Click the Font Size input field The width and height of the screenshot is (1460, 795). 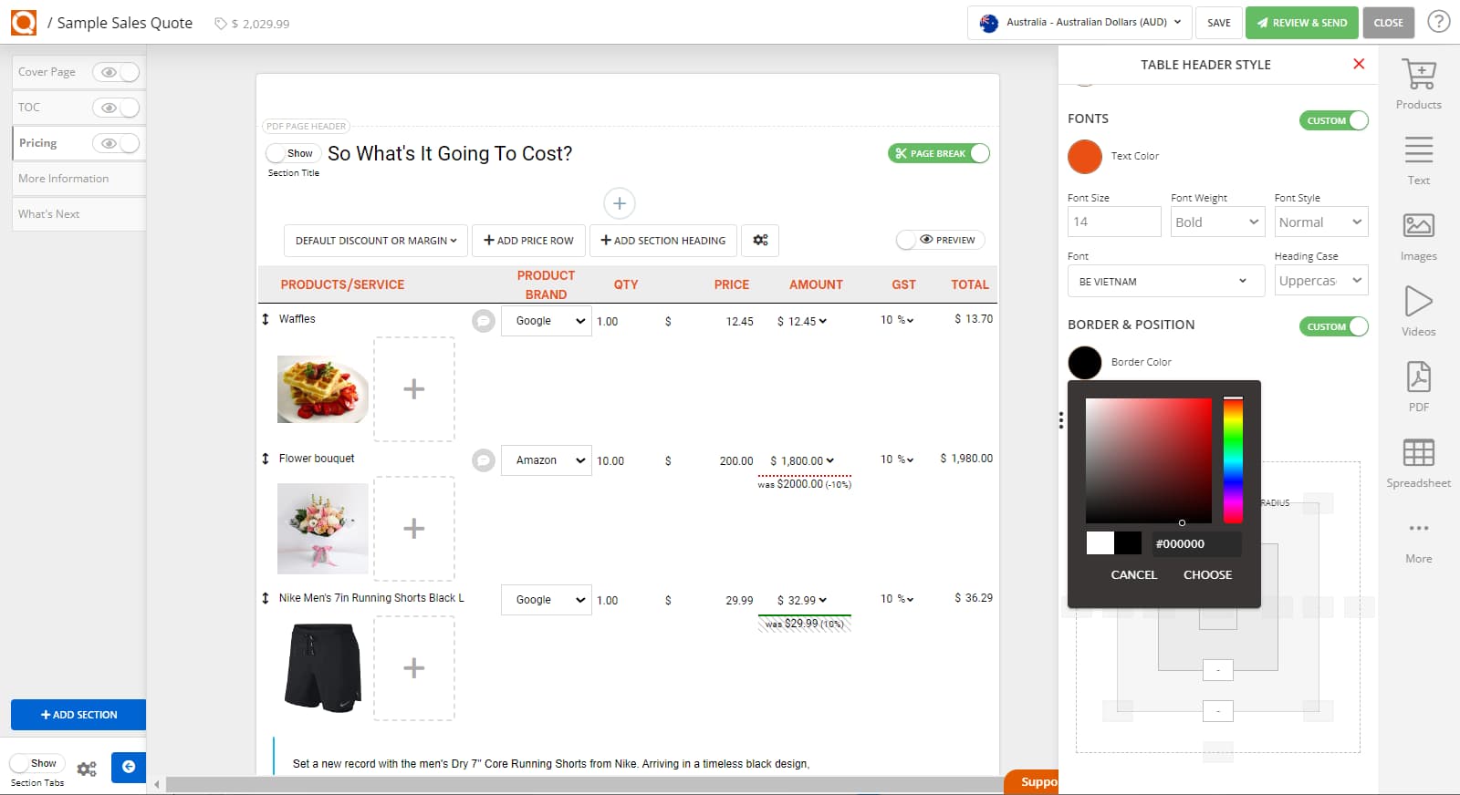click(x=1114, y=222)
